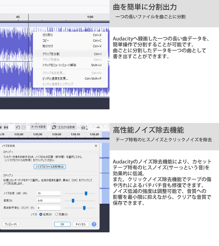Open オーディオ設定 in the toolbar
Image resolution: width=219 pixels, height=246 pixels.
coord(38,127)
